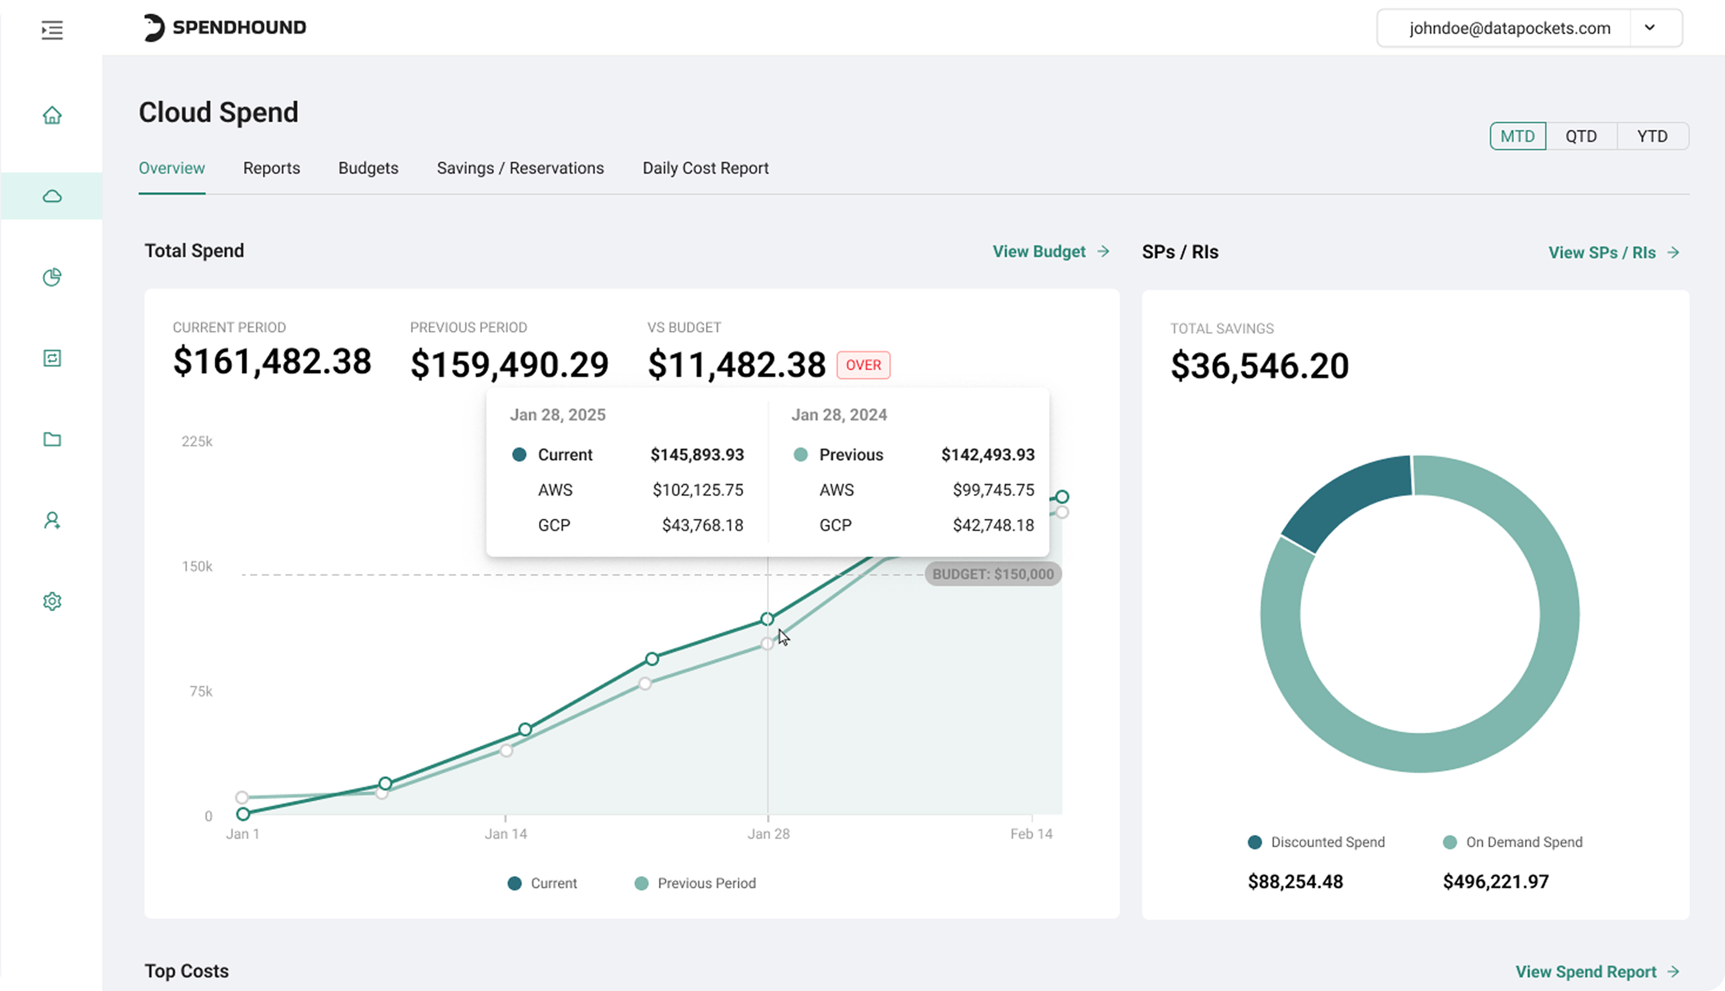Open the folder sidebar icon
This screenshot has width=1725, height=991.
pos(52,439)
